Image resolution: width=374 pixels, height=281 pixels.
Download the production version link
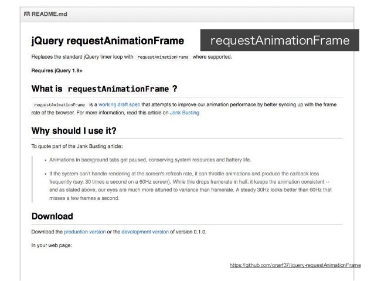coord(84,232)
